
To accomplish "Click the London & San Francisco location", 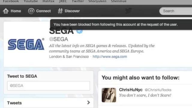I will pyautogui.click(x=69, y=57).
